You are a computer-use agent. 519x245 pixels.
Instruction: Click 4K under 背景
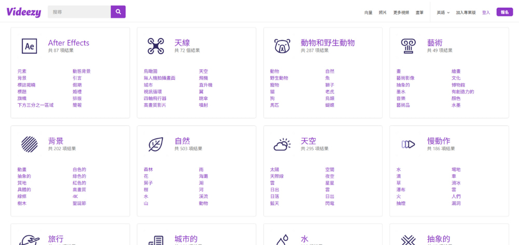[x=75, y=196]
